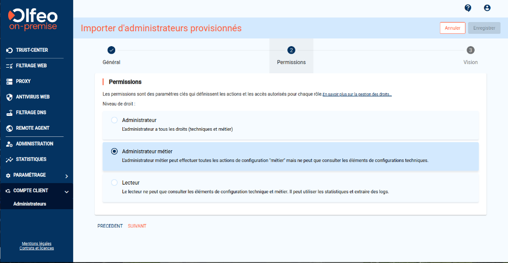Open the user account profile icon

(487, 8)
